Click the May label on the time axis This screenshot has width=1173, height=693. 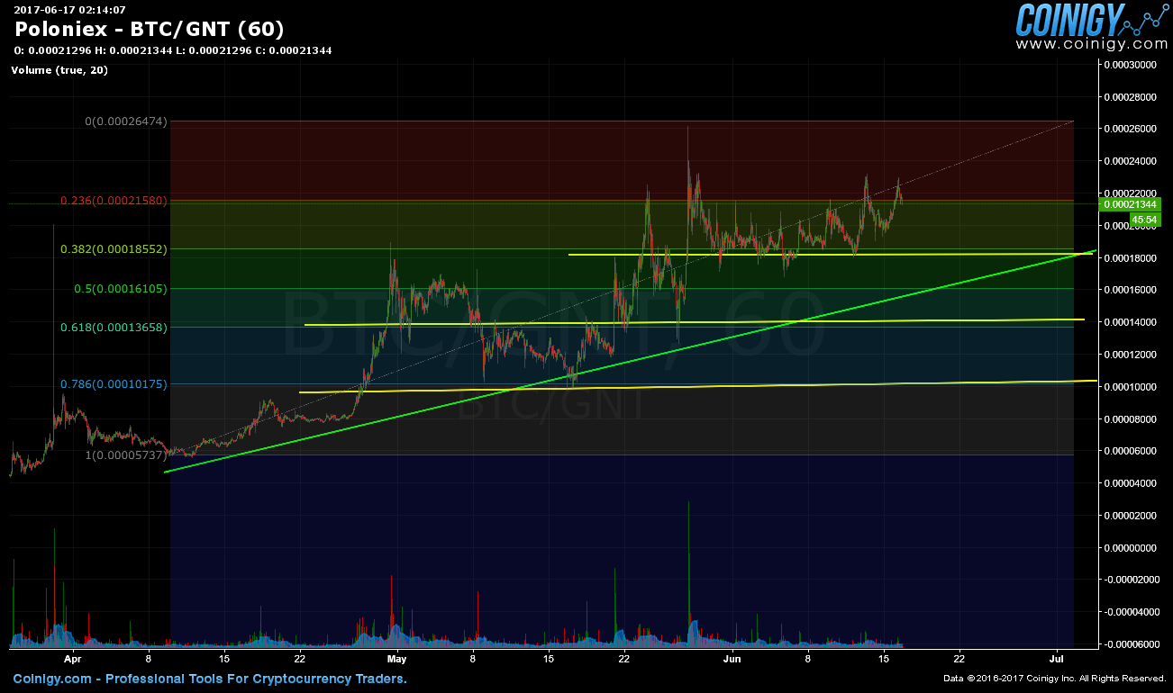click(399, 659)
